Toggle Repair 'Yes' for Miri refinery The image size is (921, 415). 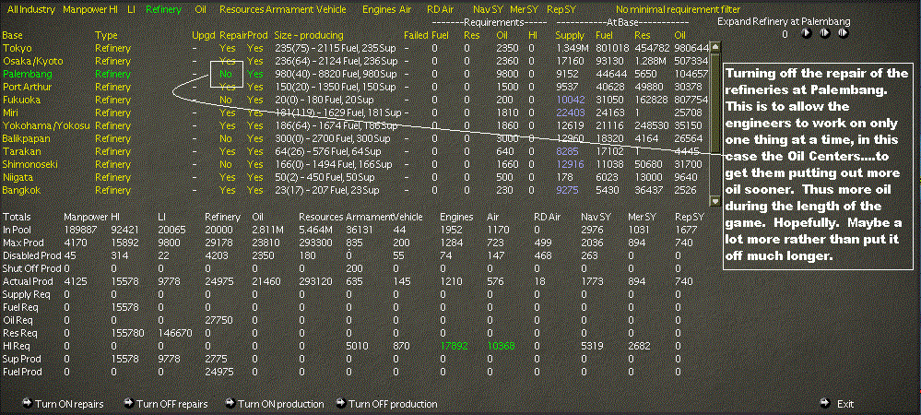pos(227,113)
